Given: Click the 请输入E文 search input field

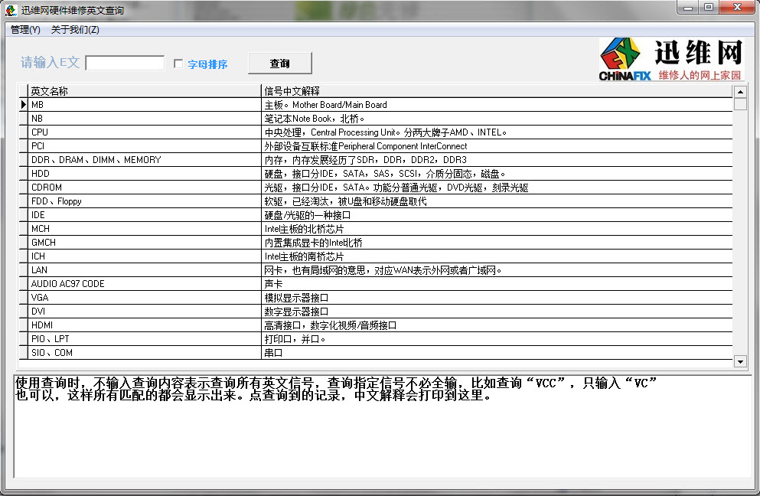Looking at the screenshot, I should pyautogui.click(x=125, y=63).
